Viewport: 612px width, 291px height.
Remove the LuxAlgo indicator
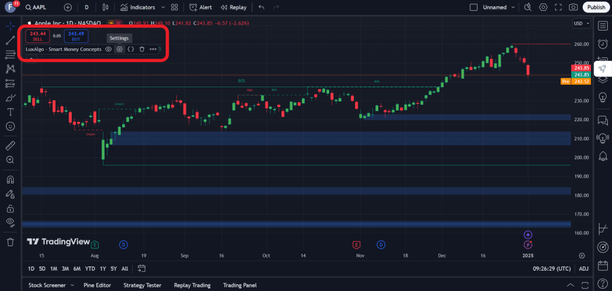pyautogui.click(x=142, y=49)
